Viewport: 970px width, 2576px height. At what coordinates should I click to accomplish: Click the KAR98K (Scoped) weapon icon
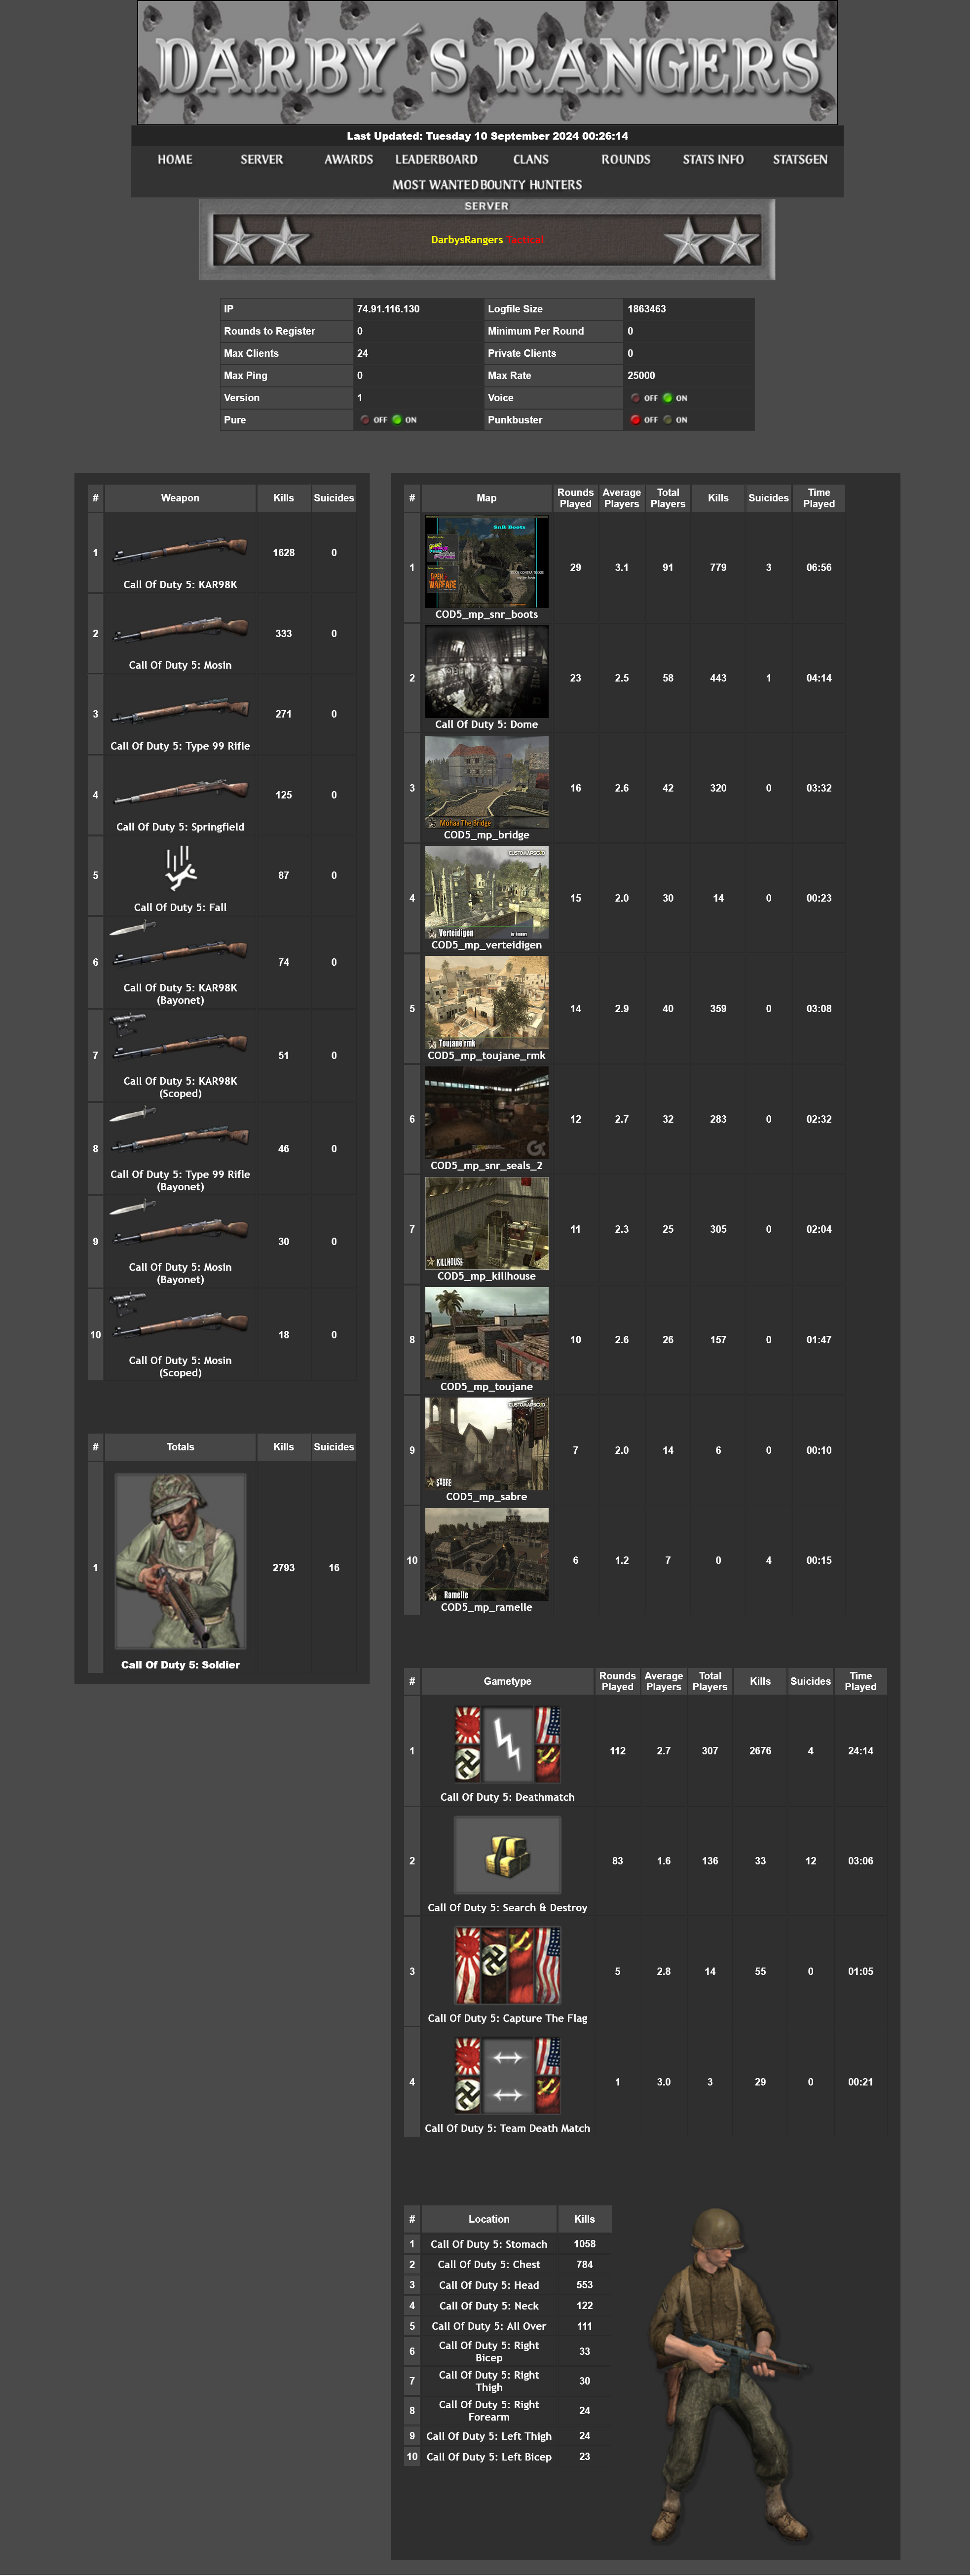tap(180, 1038)
